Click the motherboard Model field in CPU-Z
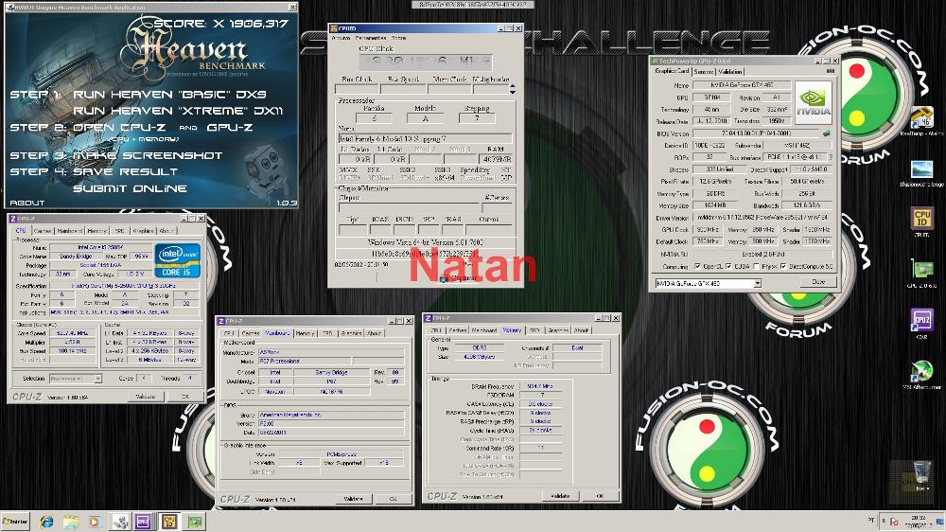946x532 pixels. (306, 361)
